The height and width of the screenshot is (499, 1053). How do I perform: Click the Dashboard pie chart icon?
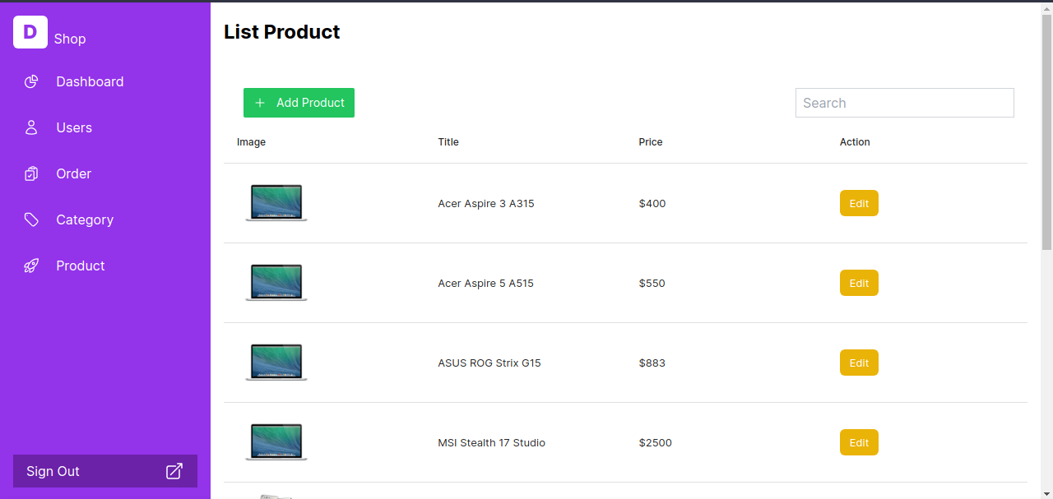coord(31,81)
